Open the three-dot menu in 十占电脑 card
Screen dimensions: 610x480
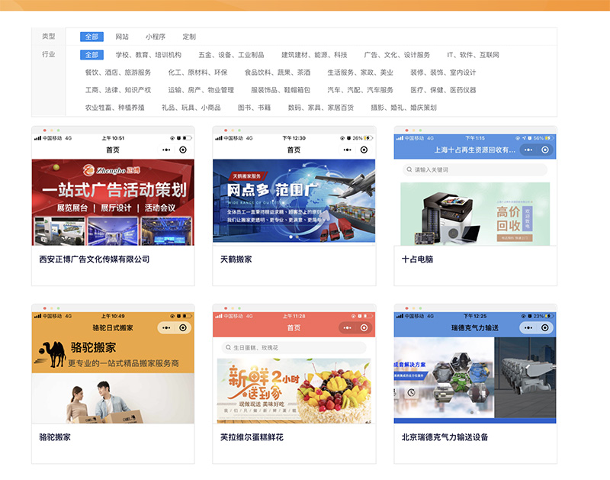(x=528, y=150)
